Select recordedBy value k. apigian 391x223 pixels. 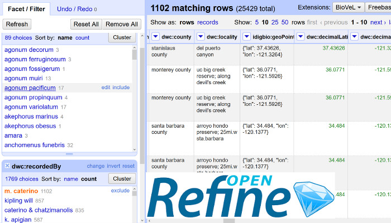pos(18,220)
